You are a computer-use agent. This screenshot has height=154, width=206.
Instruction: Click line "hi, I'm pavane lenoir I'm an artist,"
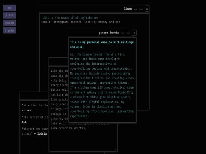(98, 54)
